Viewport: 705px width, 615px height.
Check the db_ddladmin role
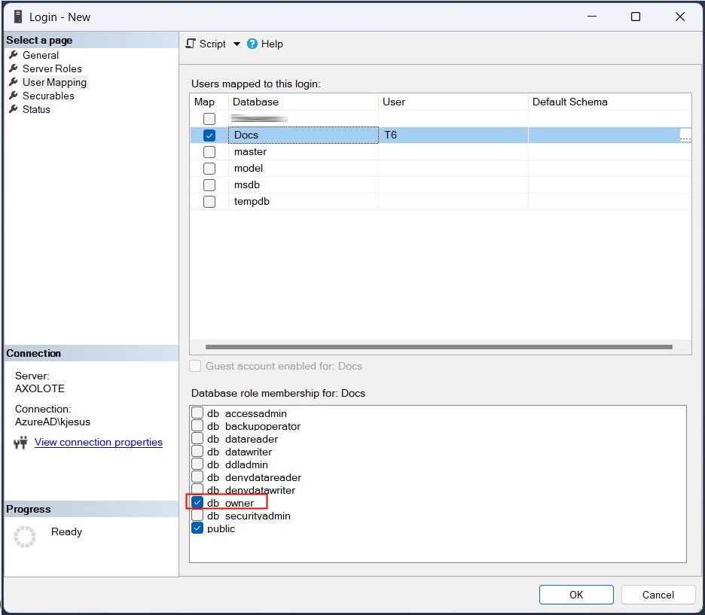tap(197, 464)
